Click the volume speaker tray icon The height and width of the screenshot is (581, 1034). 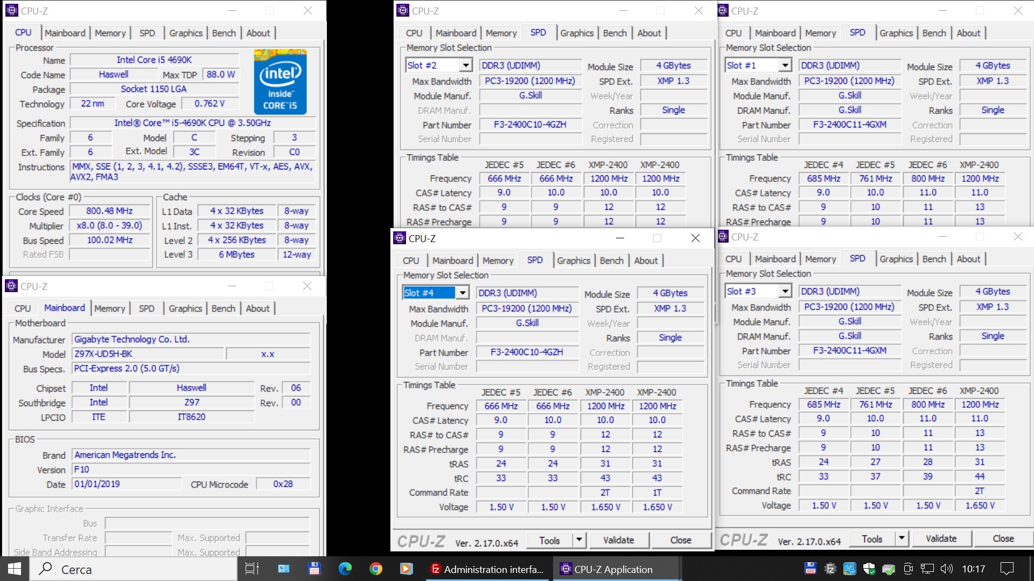pos(946,569)
